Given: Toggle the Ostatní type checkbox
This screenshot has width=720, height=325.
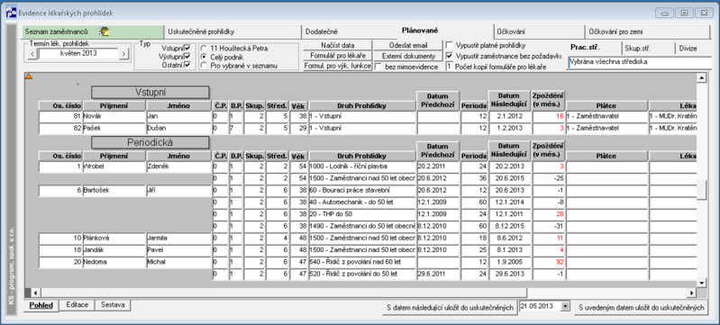Looking at the screenshot, I should 187,65.
